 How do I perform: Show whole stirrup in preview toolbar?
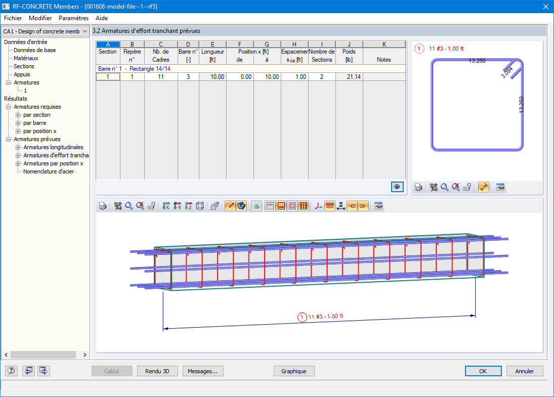[456, 187]
